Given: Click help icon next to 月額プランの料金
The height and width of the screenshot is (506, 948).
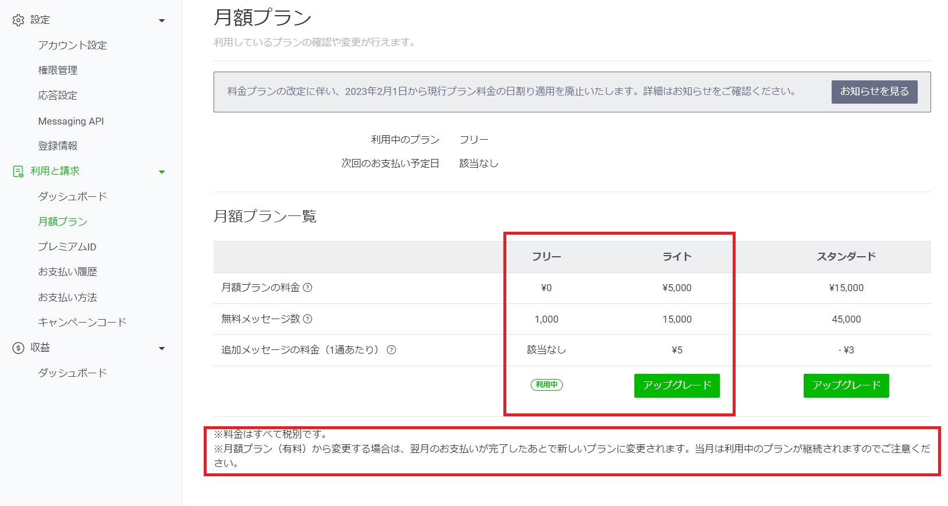Looking at the screenshot, I should (308, 288).
